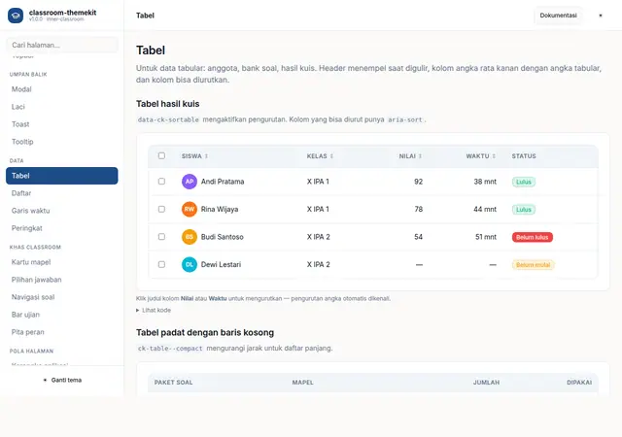Click the sort arrows next to Nilai
Image resolution: width=622 pixels, height=437 pixels.
point(420,156)
